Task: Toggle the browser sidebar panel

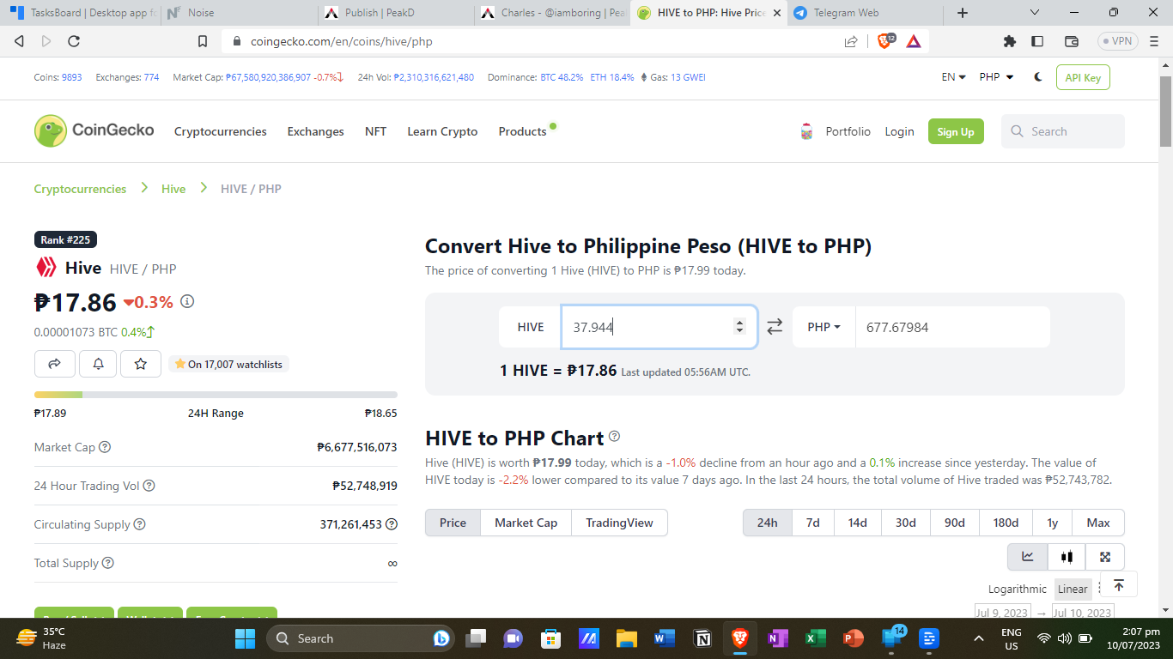Action: click(1037, 41)
